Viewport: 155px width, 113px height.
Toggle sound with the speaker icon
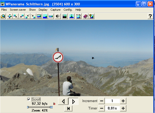coord(58,16)
